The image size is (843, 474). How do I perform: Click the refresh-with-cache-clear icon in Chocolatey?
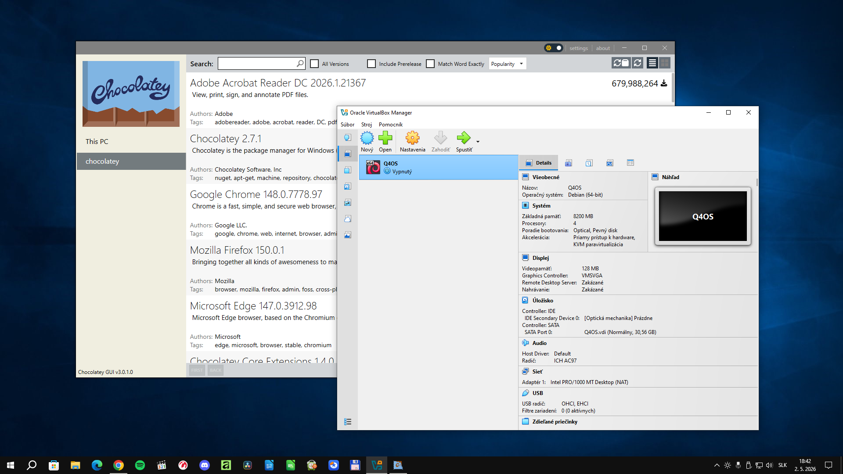(x=621, y=63)
